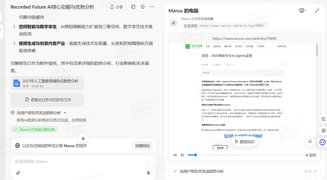This screenshot has height=180, width=327.
Task: Minimize the Manus 的电脑 panel
Action: [x=317, y=11]
